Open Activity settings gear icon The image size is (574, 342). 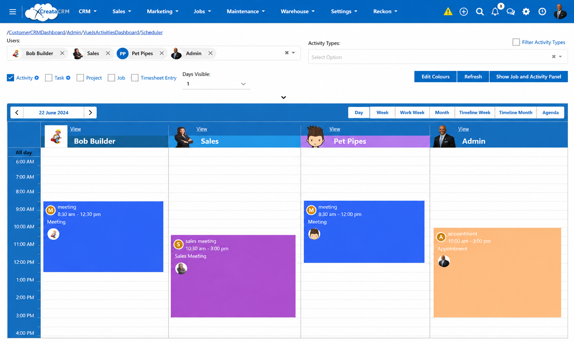point(37,78)
